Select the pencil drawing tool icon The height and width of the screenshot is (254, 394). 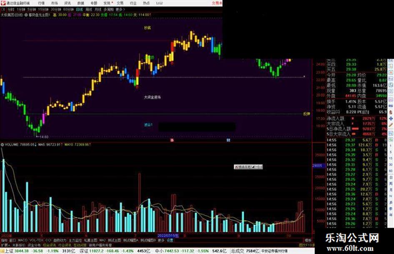tap(391, 125)
